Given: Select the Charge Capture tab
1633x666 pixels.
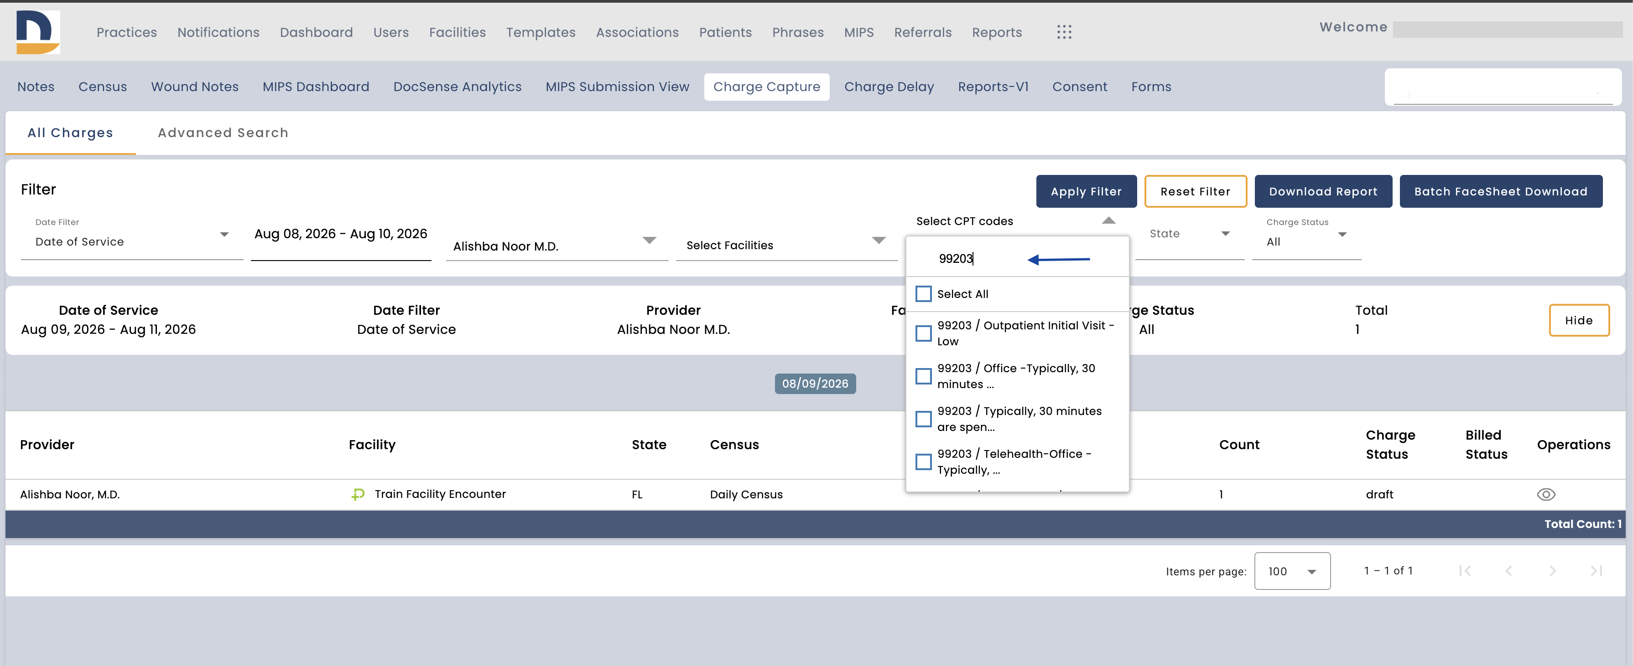Looking at the screenshot, I should (x=766, y=87).
